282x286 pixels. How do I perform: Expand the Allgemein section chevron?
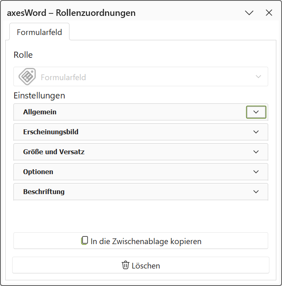click(x=256, y=112)
